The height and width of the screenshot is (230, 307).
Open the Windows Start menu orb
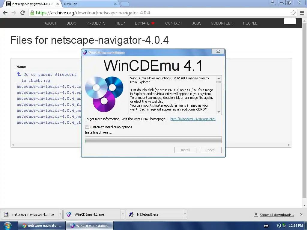pos(7,226)
